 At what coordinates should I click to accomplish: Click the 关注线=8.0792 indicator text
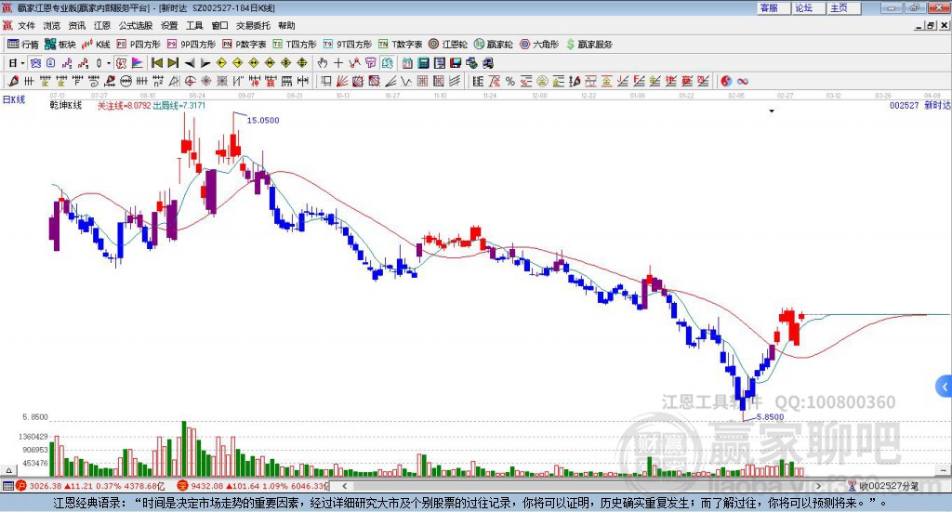(x=125, y=106)
